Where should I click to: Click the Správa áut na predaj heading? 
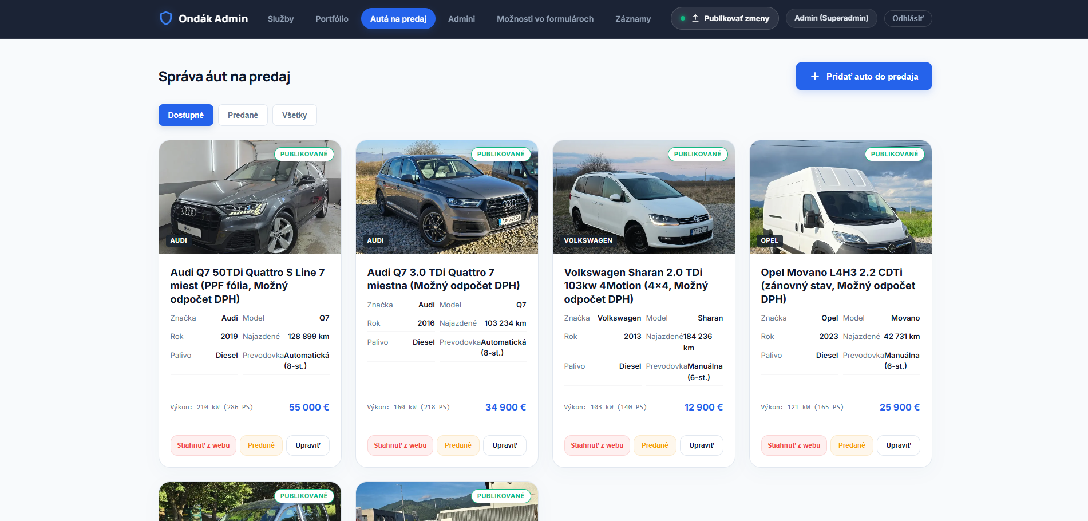pos(224,77)
